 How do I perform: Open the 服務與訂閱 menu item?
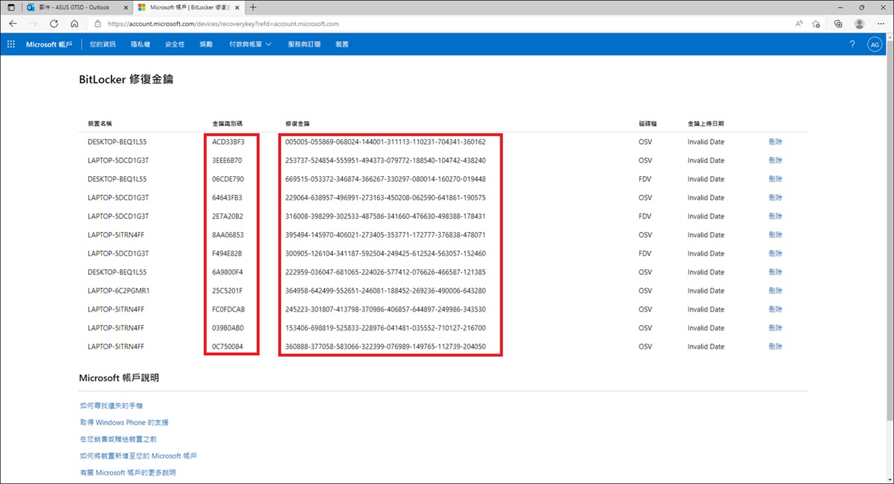click(304, 44)
